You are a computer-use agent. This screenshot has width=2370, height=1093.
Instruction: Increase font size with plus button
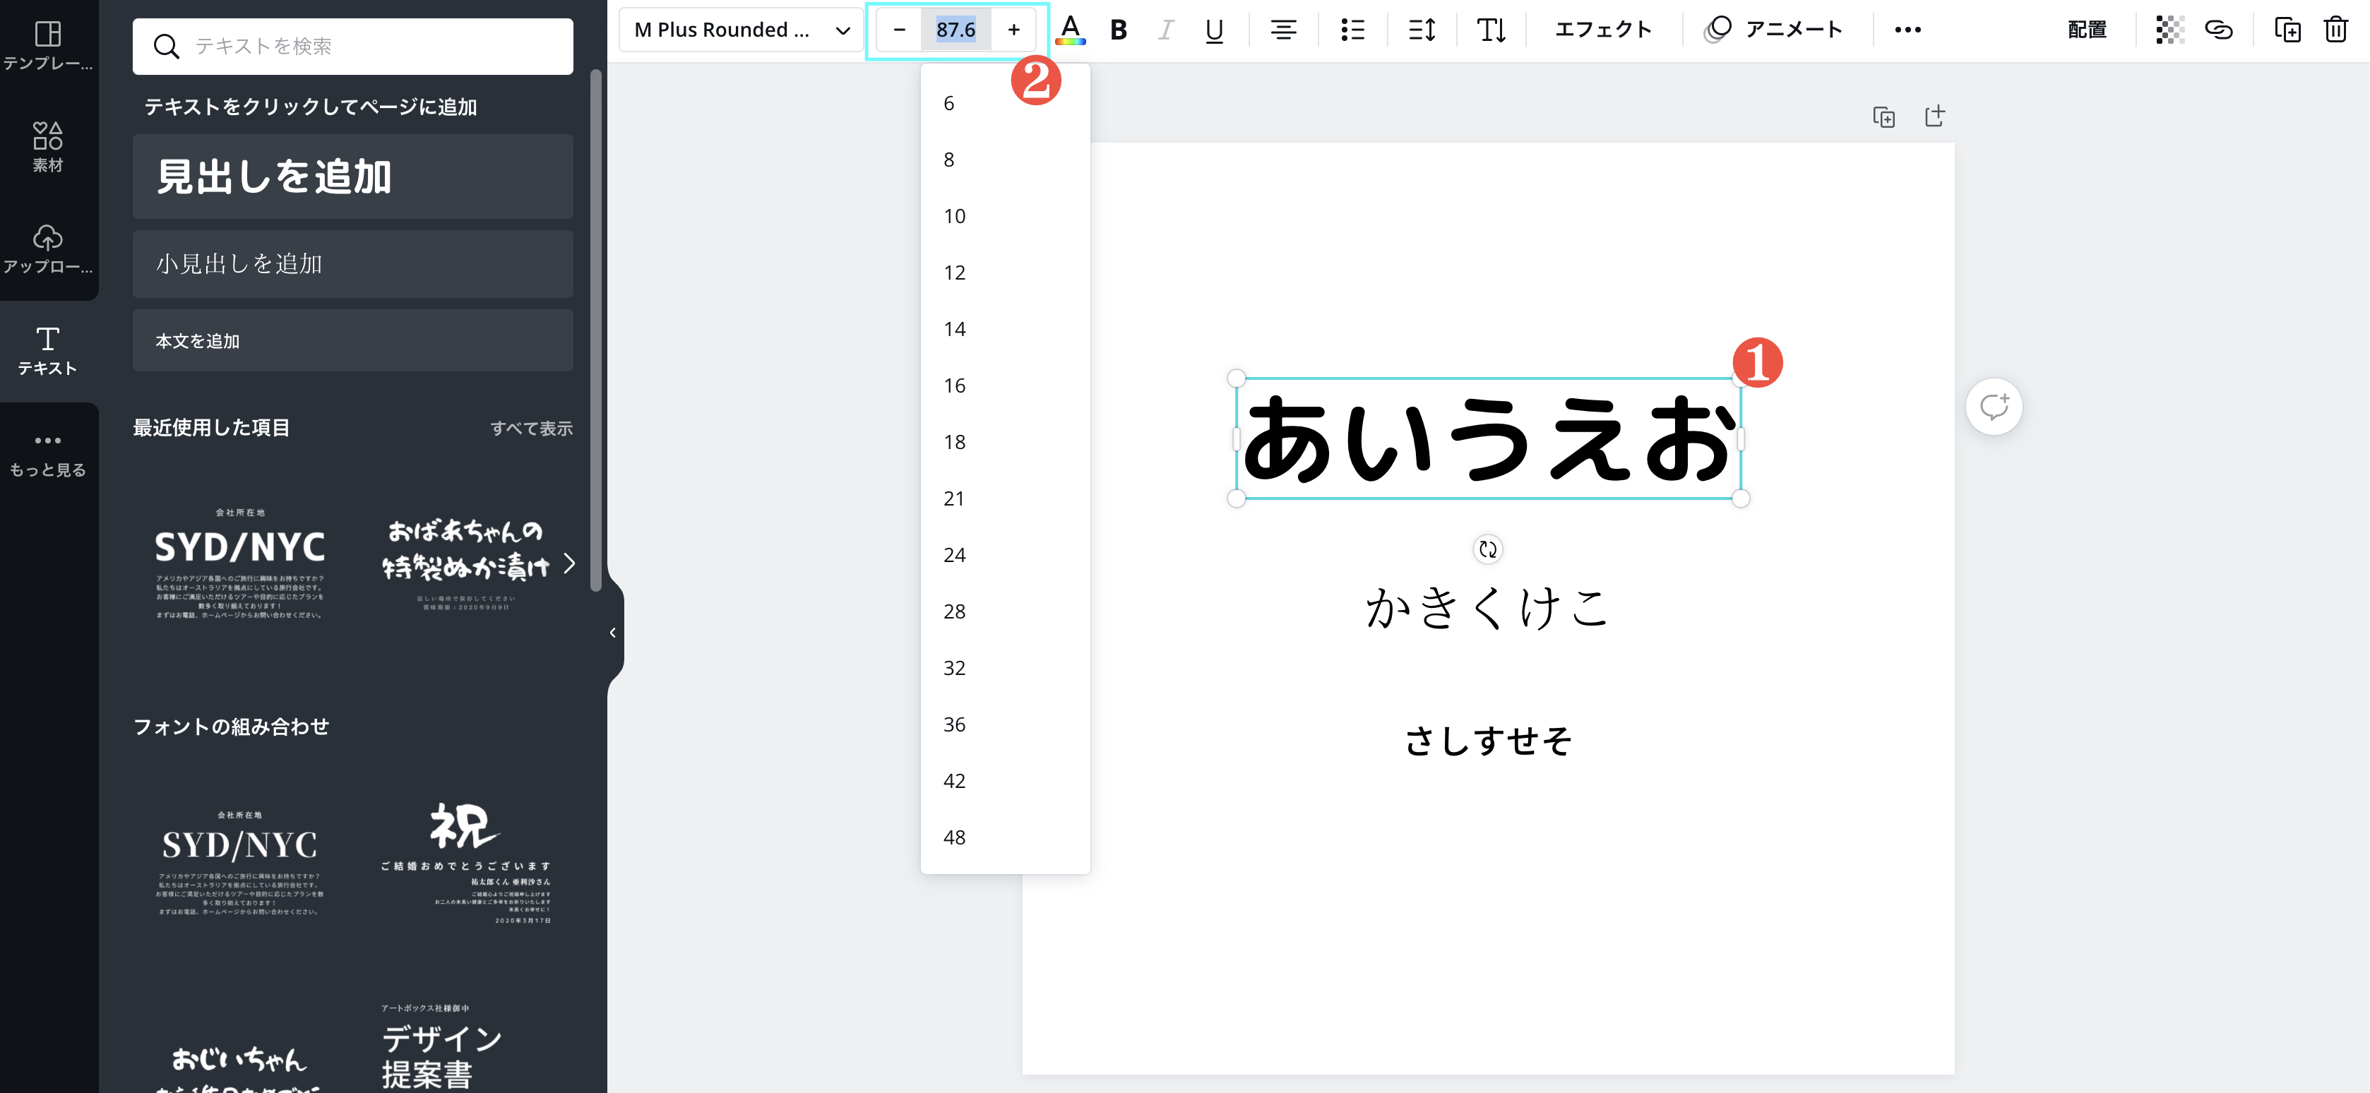pos(1014,30)
